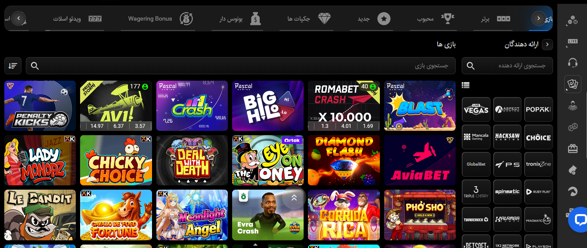Collapse the providers panel chevron

(x=548, y=45)
